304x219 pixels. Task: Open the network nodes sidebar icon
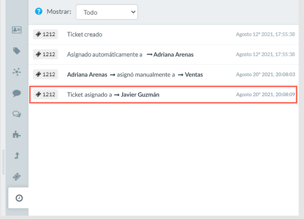click(x=17, y=72)
